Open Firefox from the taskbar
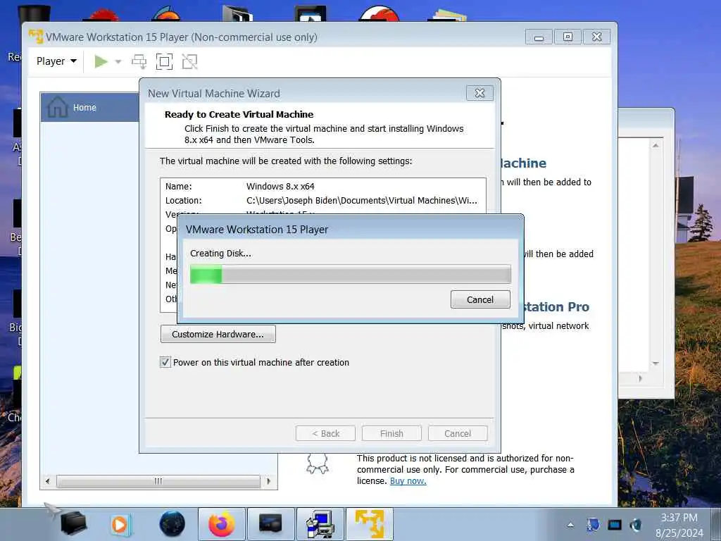This screenshot has width=721, height=541. [x=222, y=524]
